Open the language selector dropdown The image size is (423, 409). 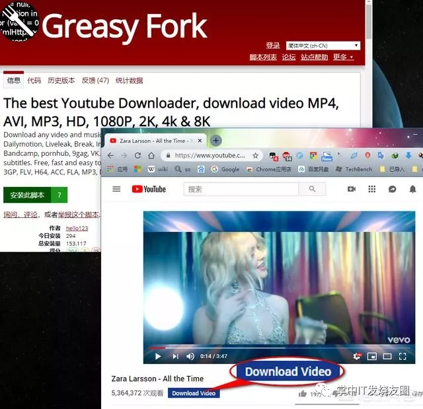point(323,46)
